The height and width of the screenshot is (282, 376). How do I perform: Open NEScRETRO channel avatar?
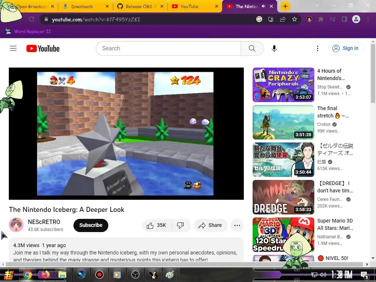tap(16, 225)
